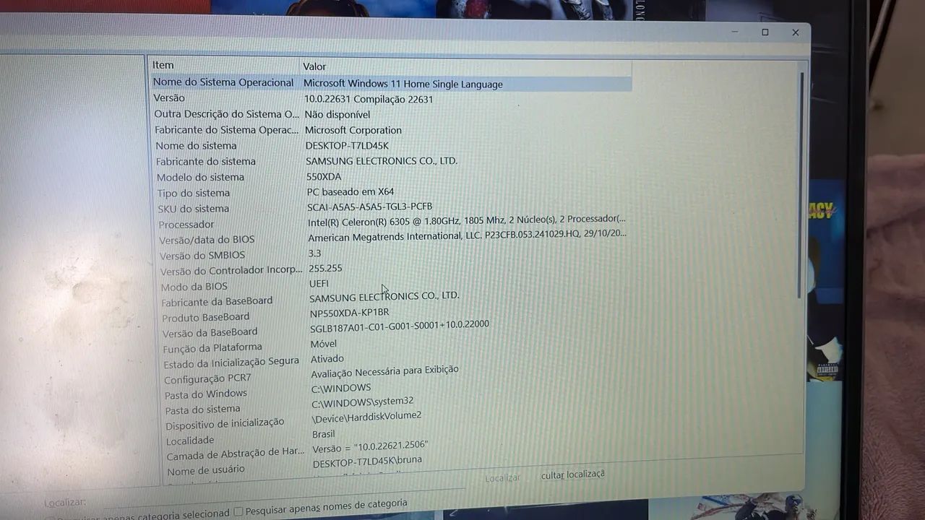Select value 'SGLB187A01-C01-G001-S0001+10.0.22000'
This screenshot has width=925, height=520.
400,326
